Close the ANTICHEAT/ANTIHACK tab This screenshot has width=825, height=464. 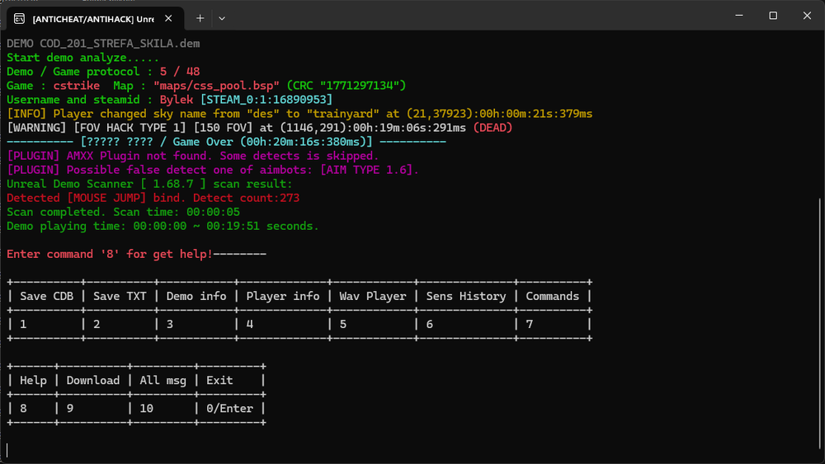tap(168, 18)
